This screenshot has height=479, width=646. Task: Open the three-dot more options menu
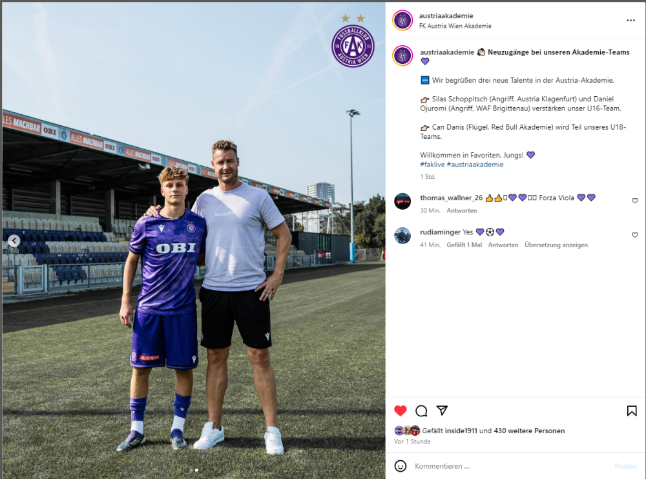[x=630, y=20]
